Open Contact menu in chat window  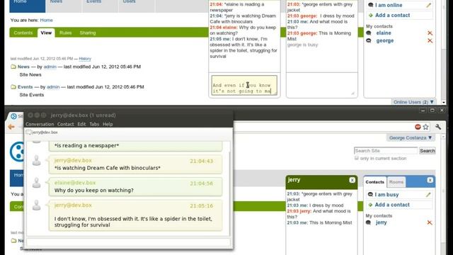(66, 124)
